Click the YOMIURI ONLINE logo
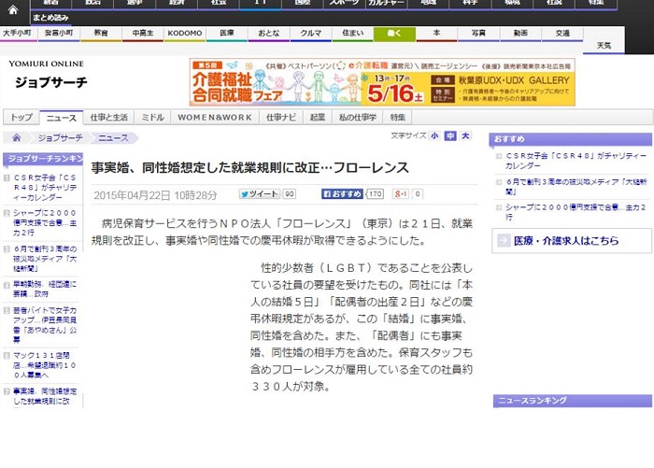The image size is (654, 468). tap(47, 64)
